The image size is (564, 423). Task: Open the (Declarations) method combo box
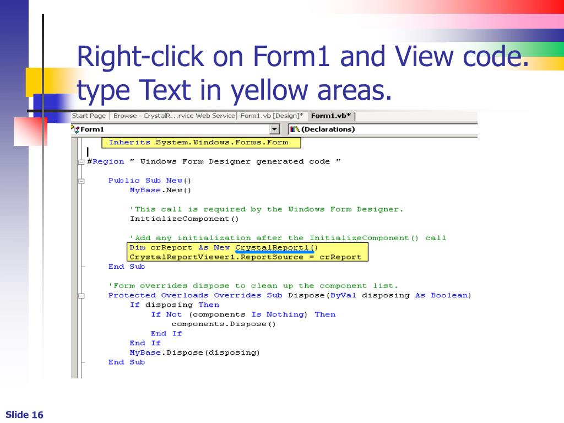[x=383, y=129]
